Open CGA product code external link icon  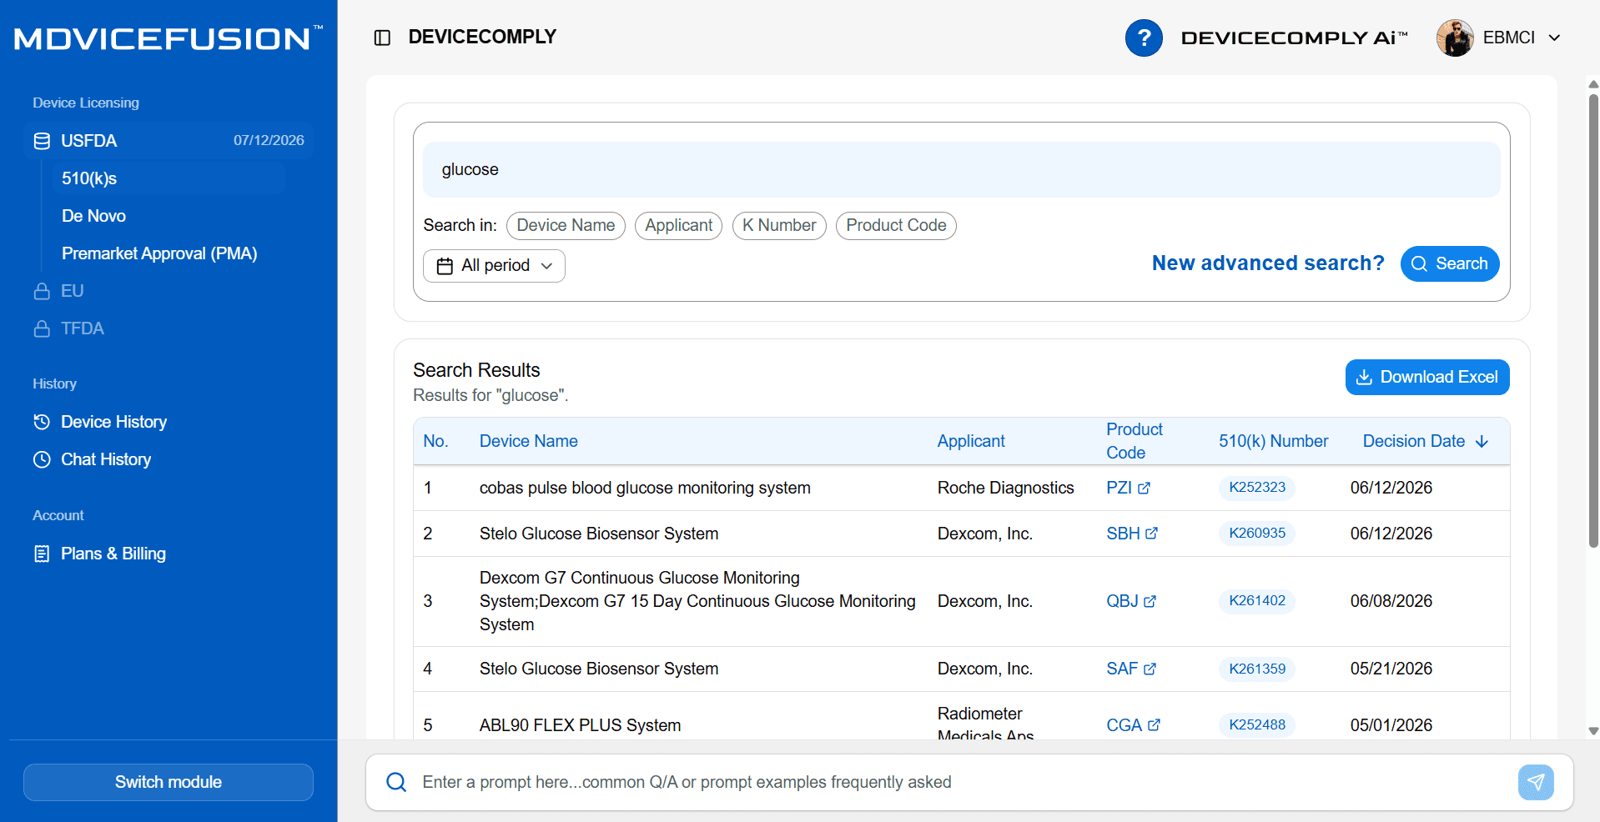pos(1154,725)
